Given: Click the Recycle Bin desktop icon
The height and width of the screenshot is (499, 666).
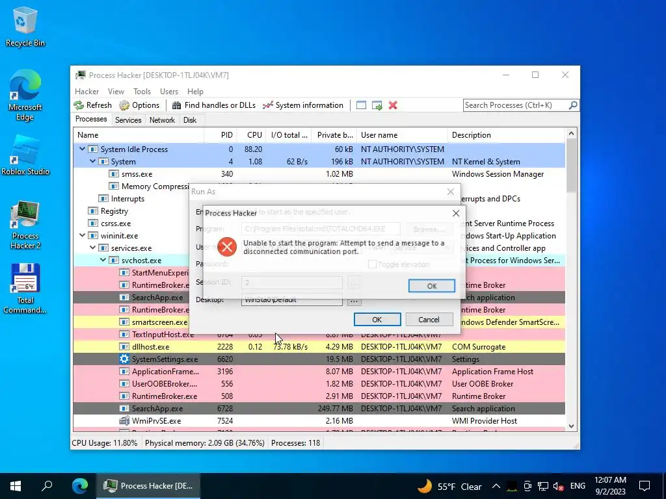Looking at the screenshot, I should [x=25, y=27].
